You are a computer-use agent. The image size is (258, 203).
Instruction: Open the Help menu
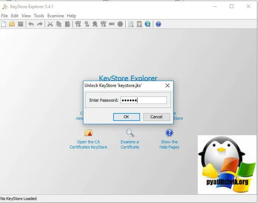coord(71,16)
